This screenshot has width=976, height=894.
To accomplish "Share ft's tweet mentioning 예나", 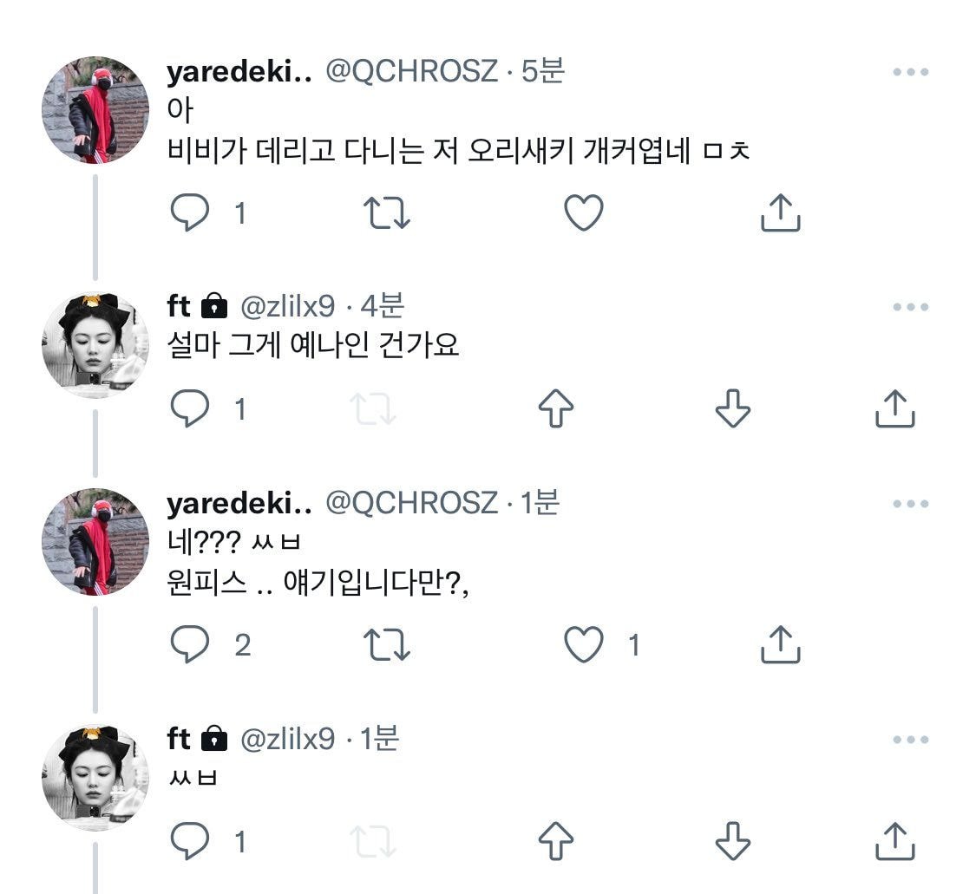I will (894, 408).
